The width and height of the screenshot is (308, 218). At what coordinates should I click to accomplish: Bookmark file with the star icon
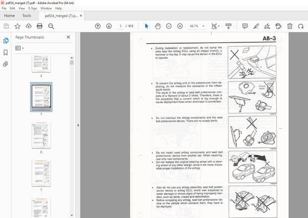tap(17, 26)
